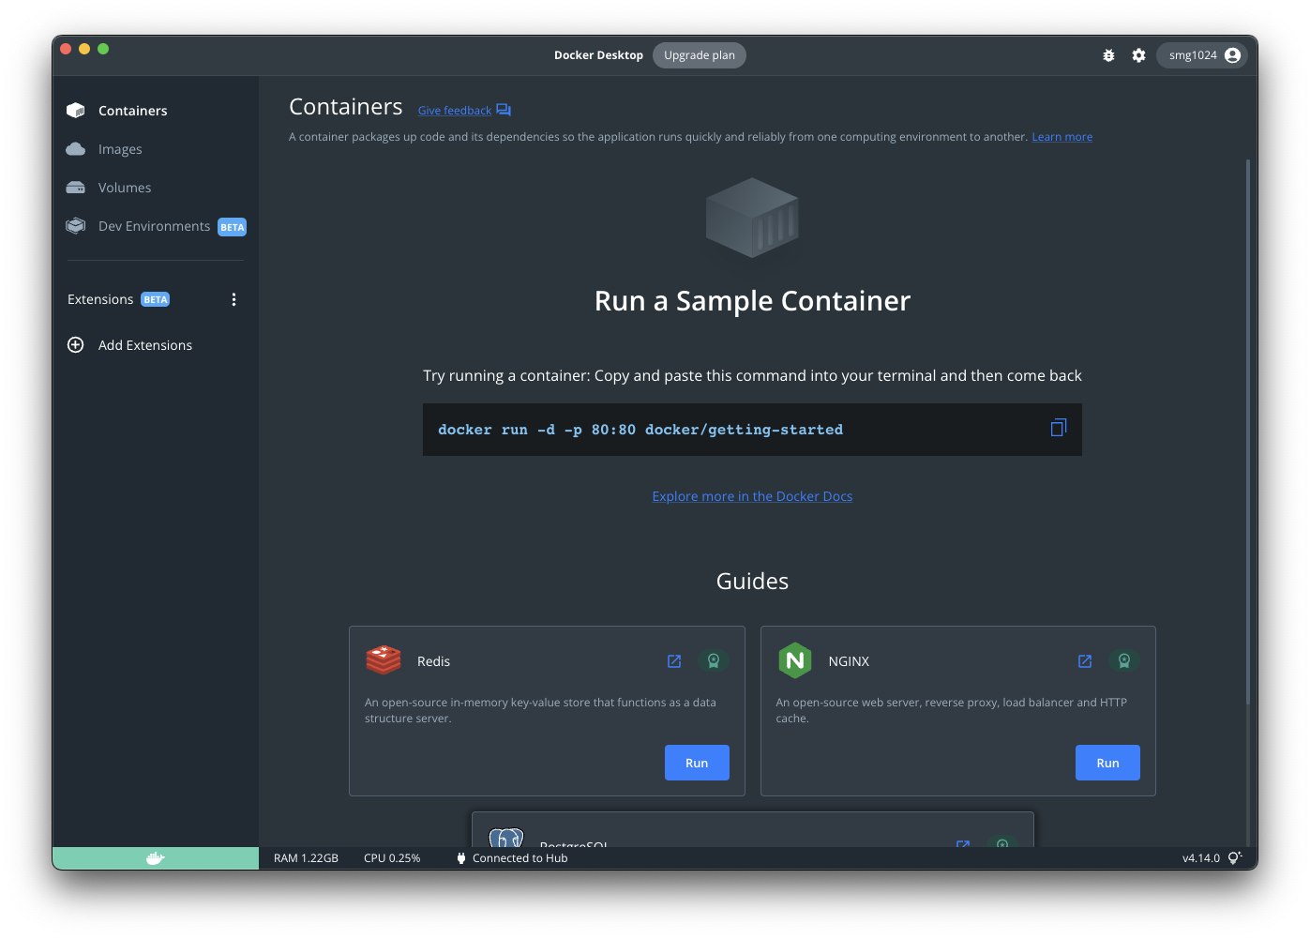Click the smg1024 account avatar button

coord(1201,55)
